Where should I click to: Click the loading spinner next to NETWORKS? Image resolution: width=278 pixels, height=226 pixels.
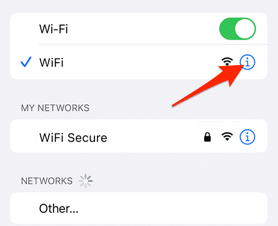tap(86, 181)
